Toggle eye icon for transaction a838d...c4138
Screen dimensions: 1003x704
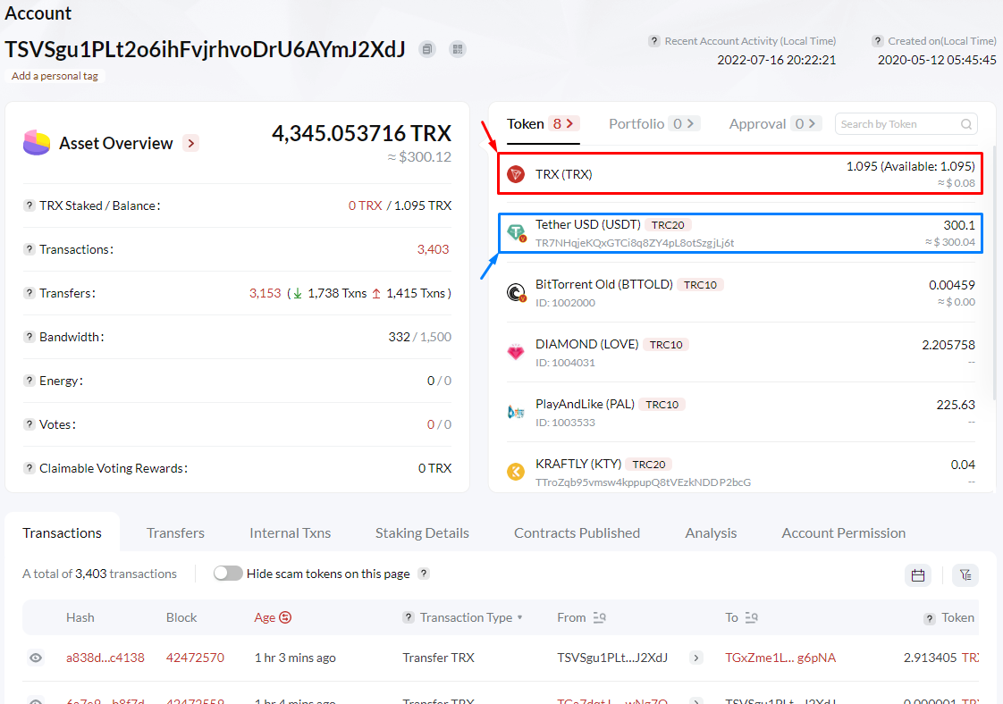coord(36,658)
